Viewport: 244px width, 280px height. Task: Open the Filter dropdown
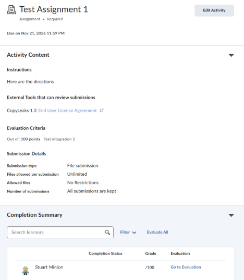pyautogui.click(x=128, y=233)
